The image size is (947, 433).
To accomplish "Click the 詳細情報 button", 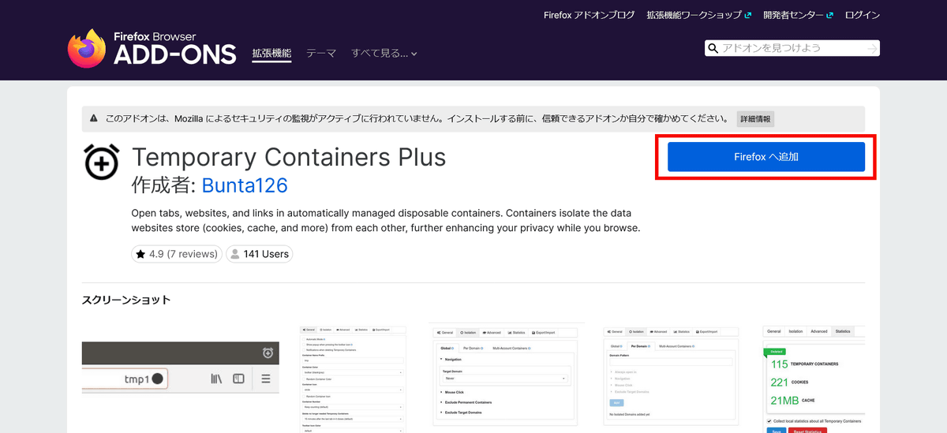I will point(756,119).
